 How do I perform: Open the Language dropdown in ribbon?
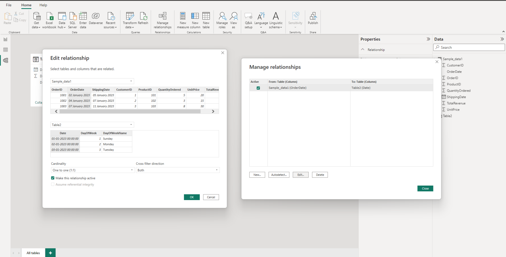coord(261,20)
